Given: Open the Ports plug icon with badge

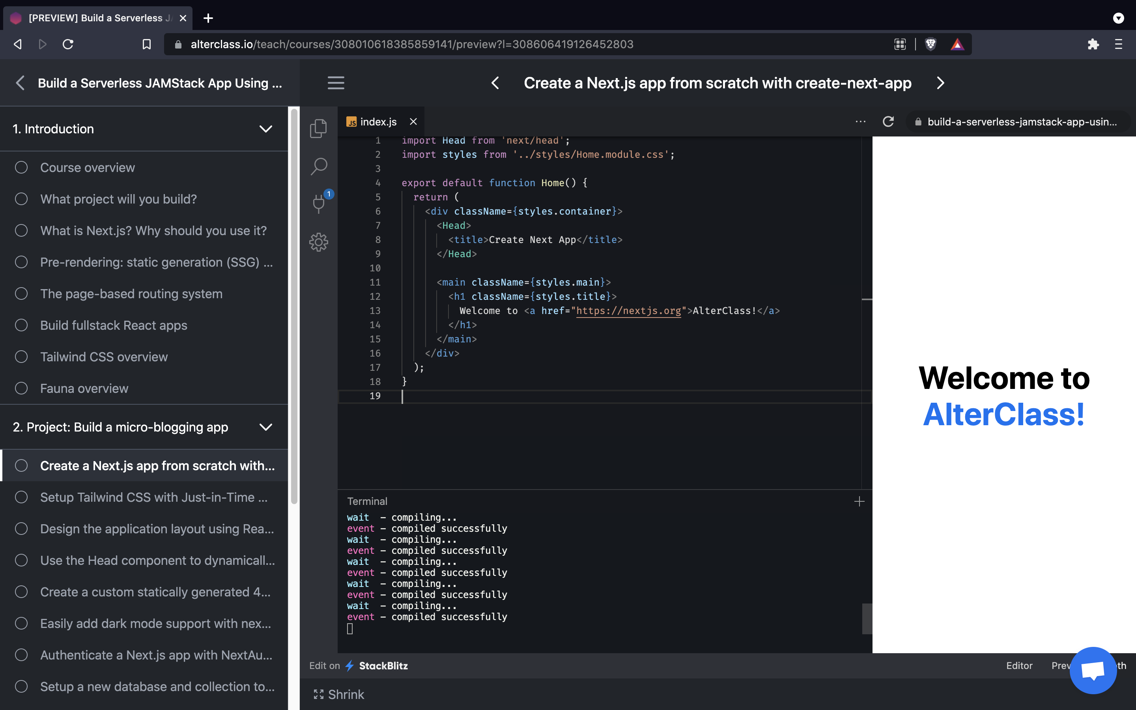Looking at the screenshot, I should 319,203.
